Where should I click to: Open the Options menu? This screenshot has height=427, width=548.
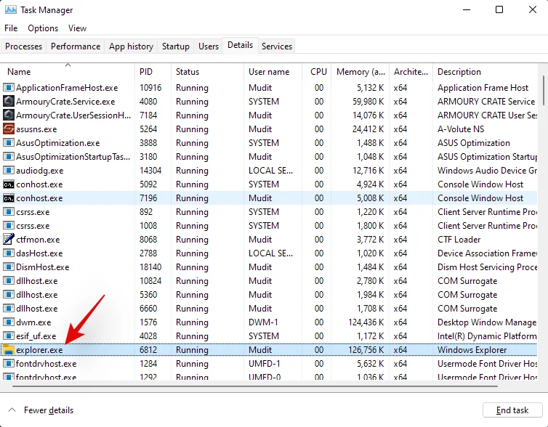(43, 28)
